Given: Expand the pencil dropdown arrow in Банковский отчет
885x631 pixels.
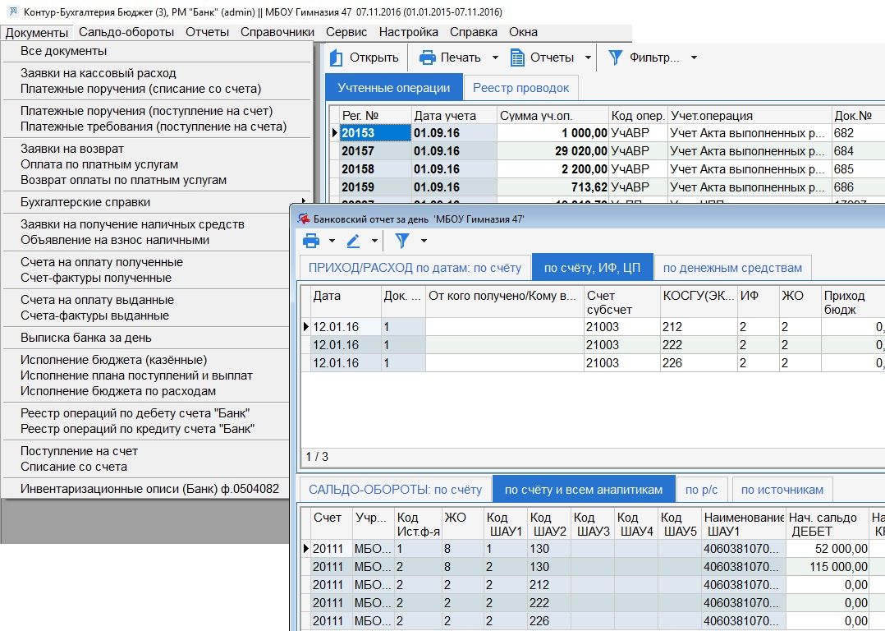Looking at the screenshot, I should (374, 242).
